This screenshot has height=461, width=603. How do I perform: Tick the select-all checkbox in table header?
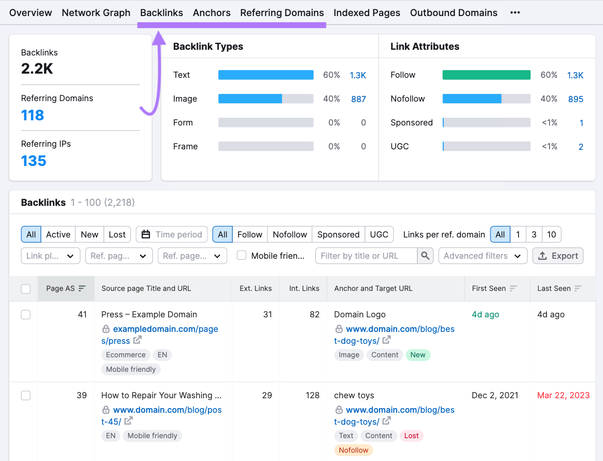click(x=26, y=289)
